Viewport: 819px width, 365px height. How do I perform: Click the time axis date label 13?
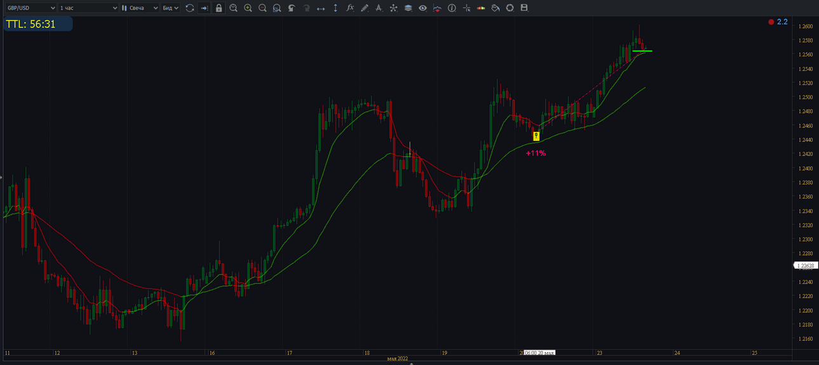[x=134, y=353]
